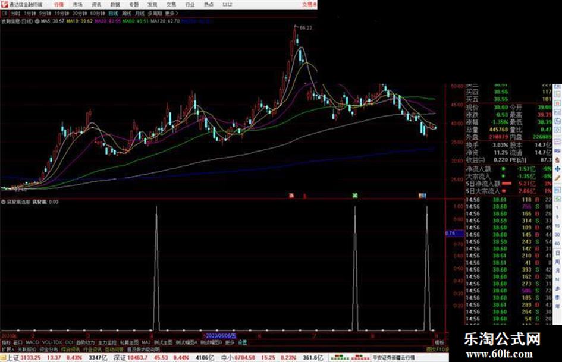This screenshot has width=562, height=362.
Task: Open the 行情 menu in top bar
Action: coord(59,5)
